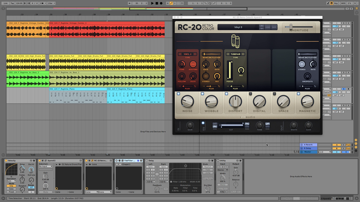Viewport: 360px width, 202px height.
Task: Select the next distortion type after TUBEPAIR
Action: pos(243,54)
